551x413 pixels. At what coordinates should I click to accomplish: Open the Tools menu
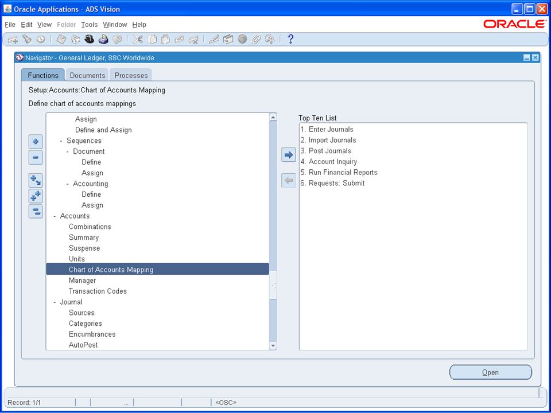tap(90, 25)
